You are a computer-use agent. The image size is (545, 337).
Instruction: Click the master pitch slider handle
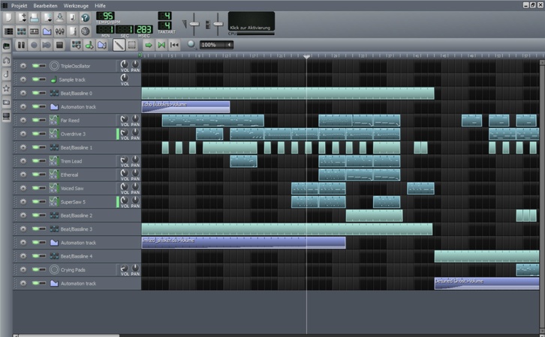[x=218, y=24]
